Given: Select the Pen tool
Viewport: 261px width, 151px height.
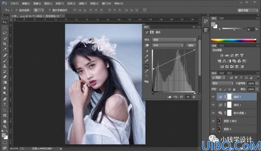Looking at the screenshot, I should pos(5,99).
